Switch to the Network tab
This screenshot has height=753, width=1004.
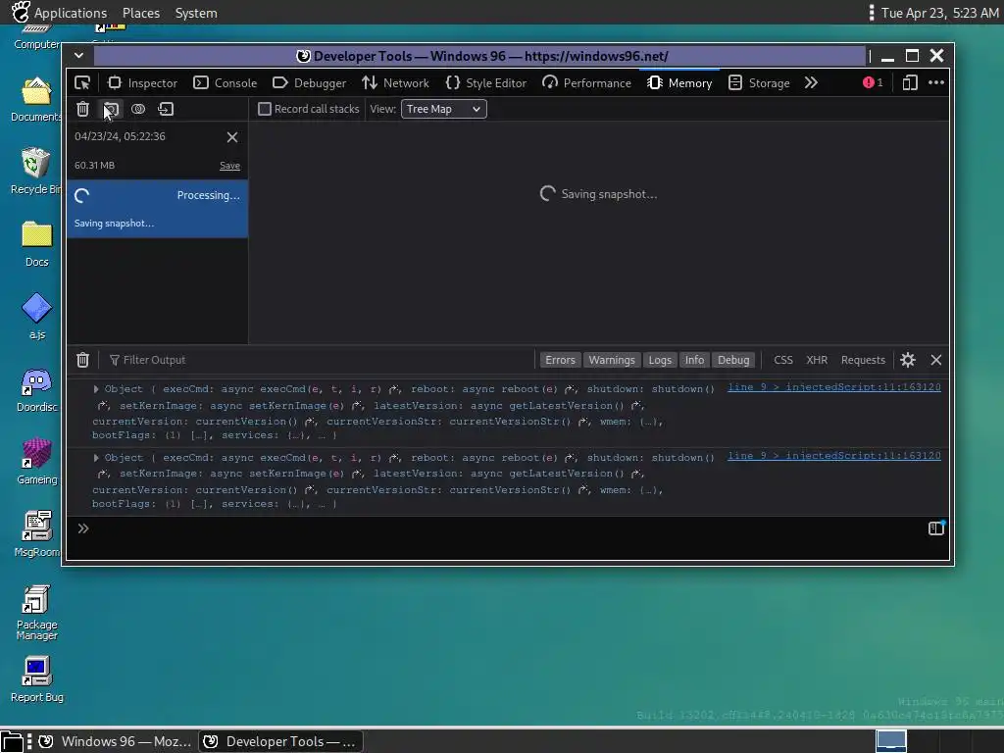click(x=395, y=82)
